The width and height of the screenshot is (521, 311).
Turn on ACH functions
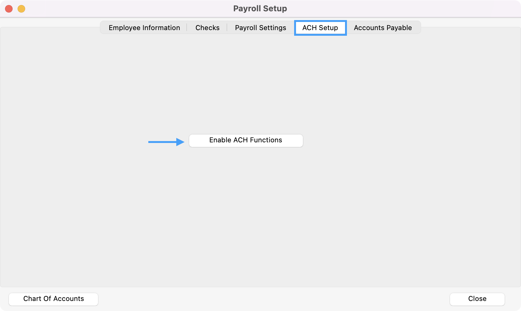[x=246, y=140]
